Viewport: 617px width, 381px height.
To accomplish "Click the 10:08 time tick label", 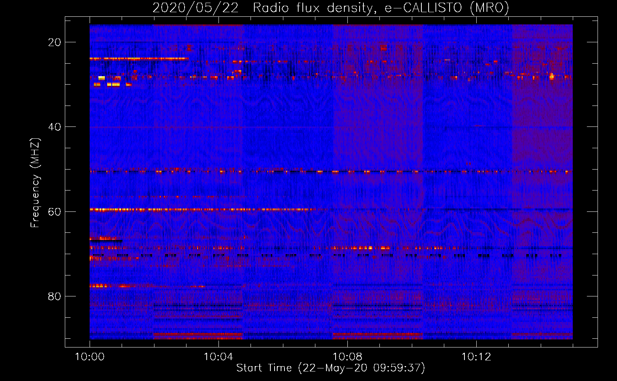I will (x=347, y=357).
